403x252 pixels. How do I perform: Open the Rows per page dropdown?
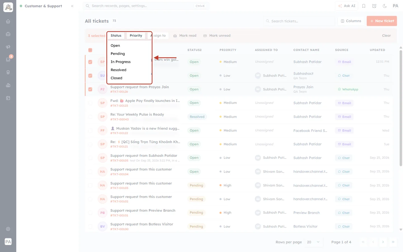(313, 242)
